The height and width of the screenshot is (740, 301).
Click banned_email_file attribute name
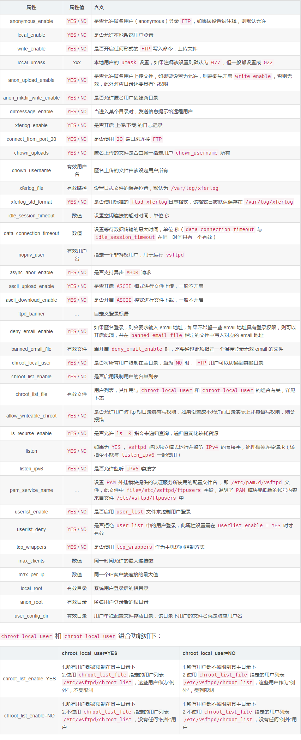[31, 349]
